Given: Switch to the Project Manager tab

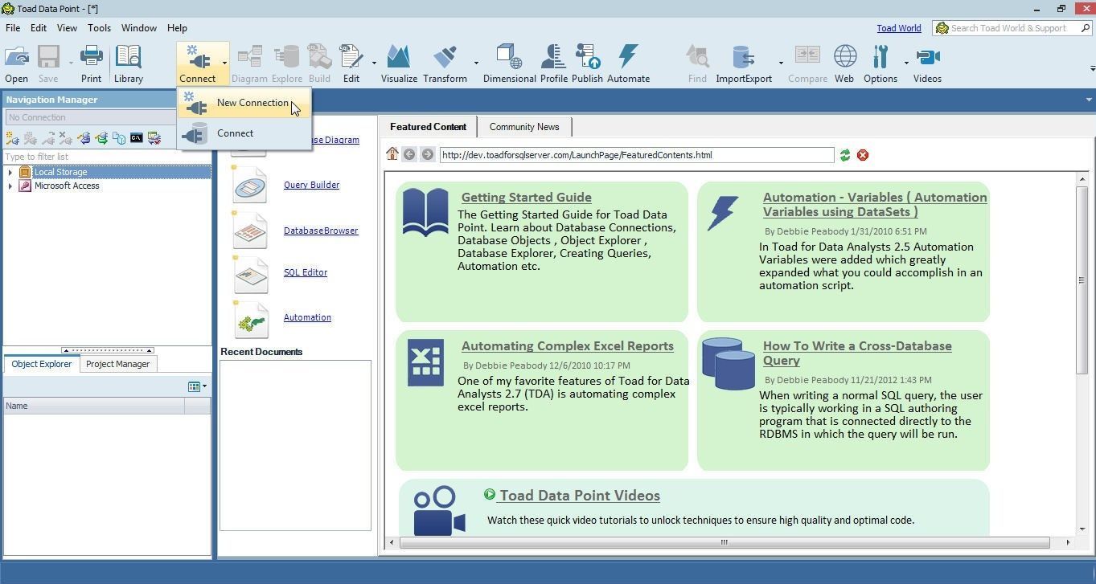Looking at the screenshot, I should (117, 364).
